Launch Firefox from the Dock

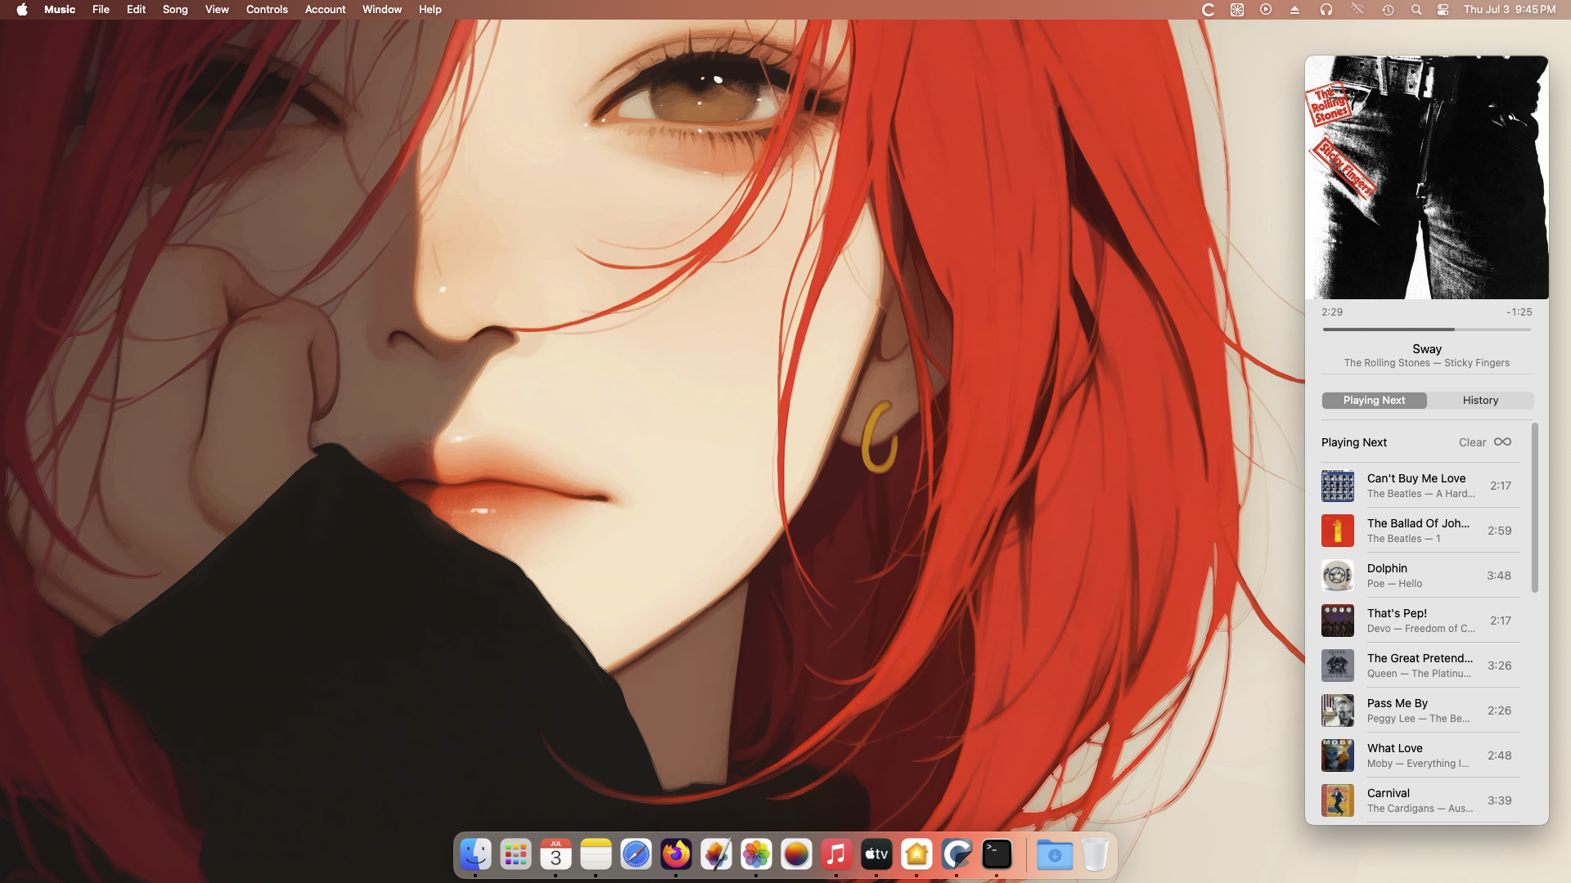click(676, 855)
